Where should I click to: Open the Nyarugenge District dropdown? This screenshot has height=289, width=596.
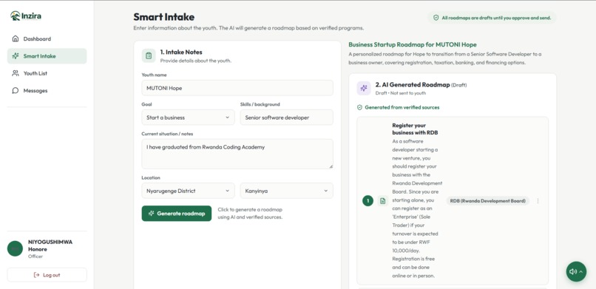(x=188, y=191)
